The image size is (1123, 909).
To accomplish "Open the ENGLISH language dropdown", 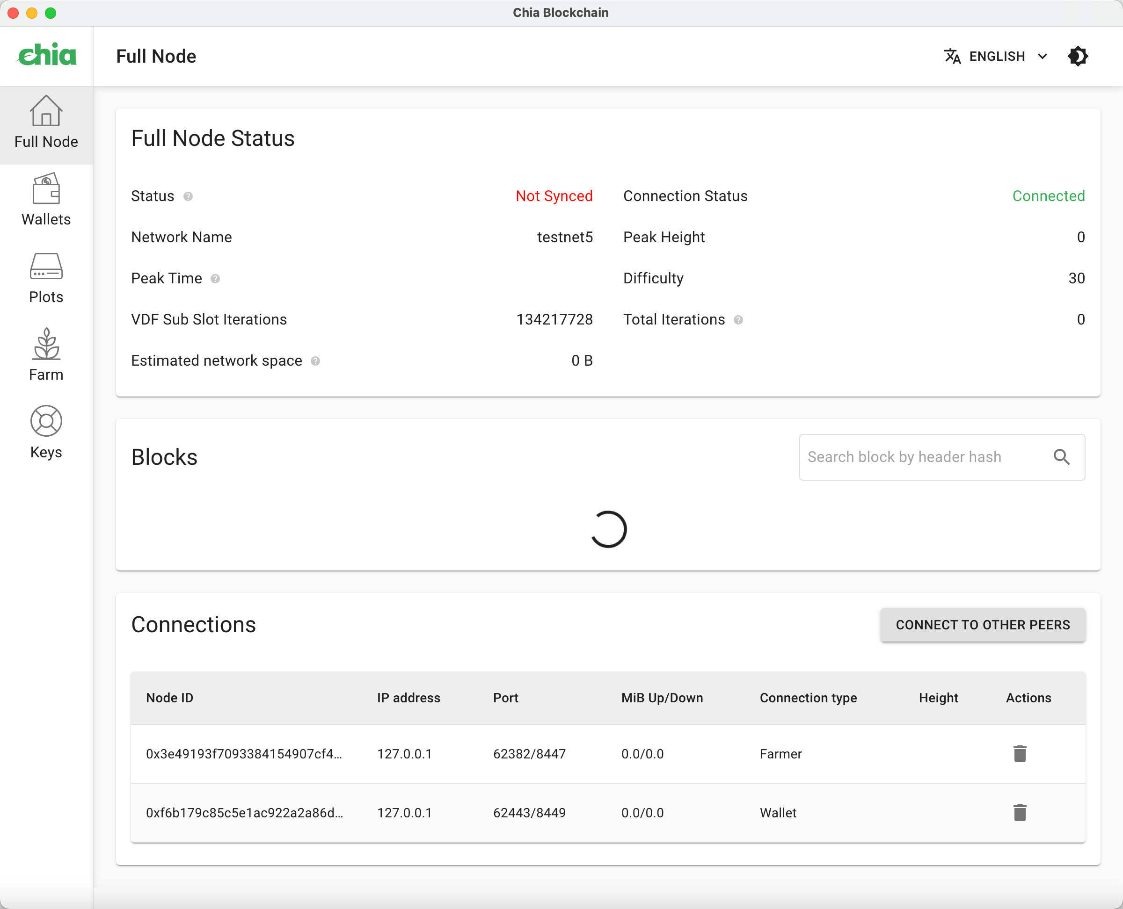I will pyautogui.click(x=996, y=56).
